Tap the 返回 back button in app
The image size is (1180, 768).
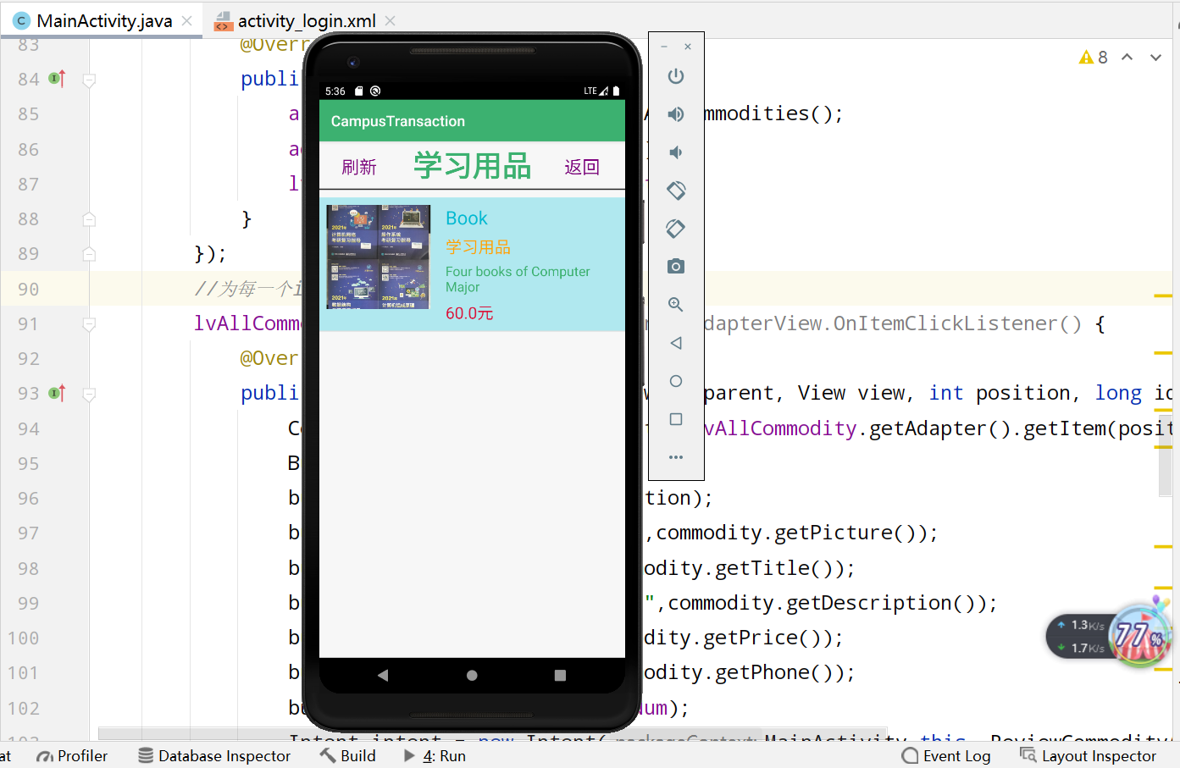[x=582, y=167]
